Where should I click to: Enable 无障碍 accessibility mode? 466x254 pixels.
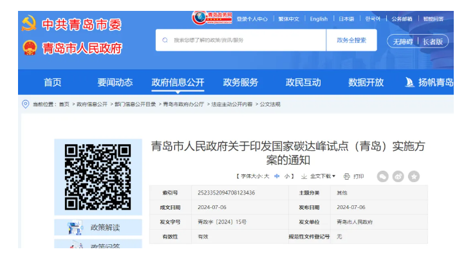(403, 42)
